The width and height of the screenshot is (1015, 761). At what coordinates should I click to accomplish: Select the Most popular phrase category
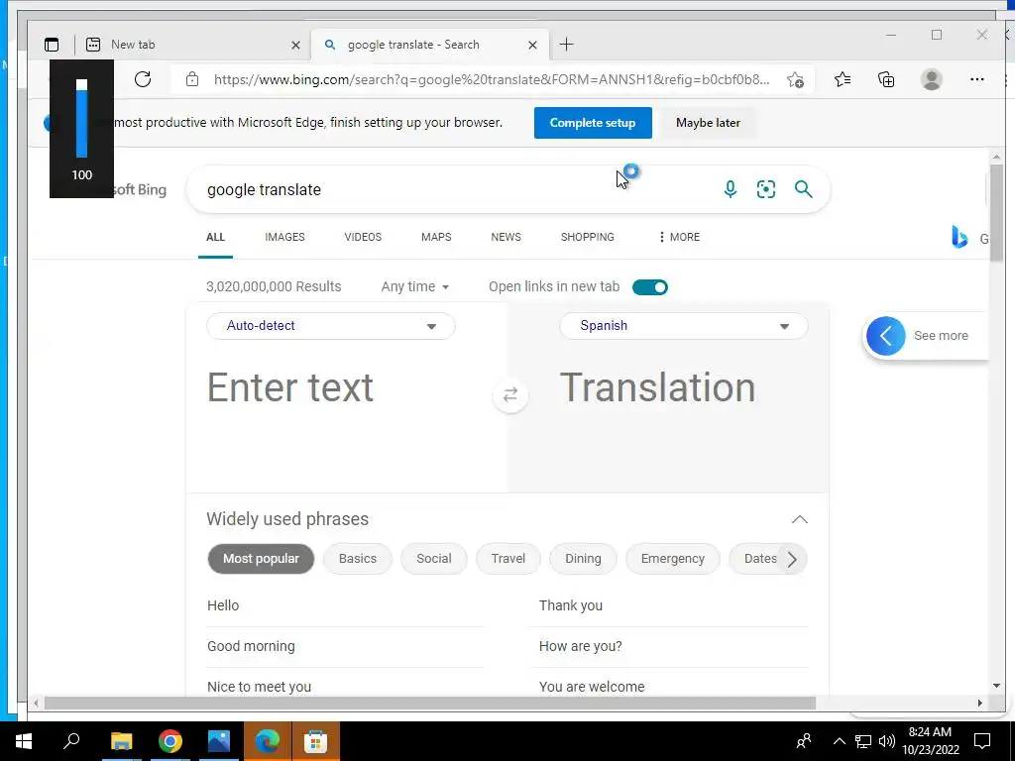261,559
